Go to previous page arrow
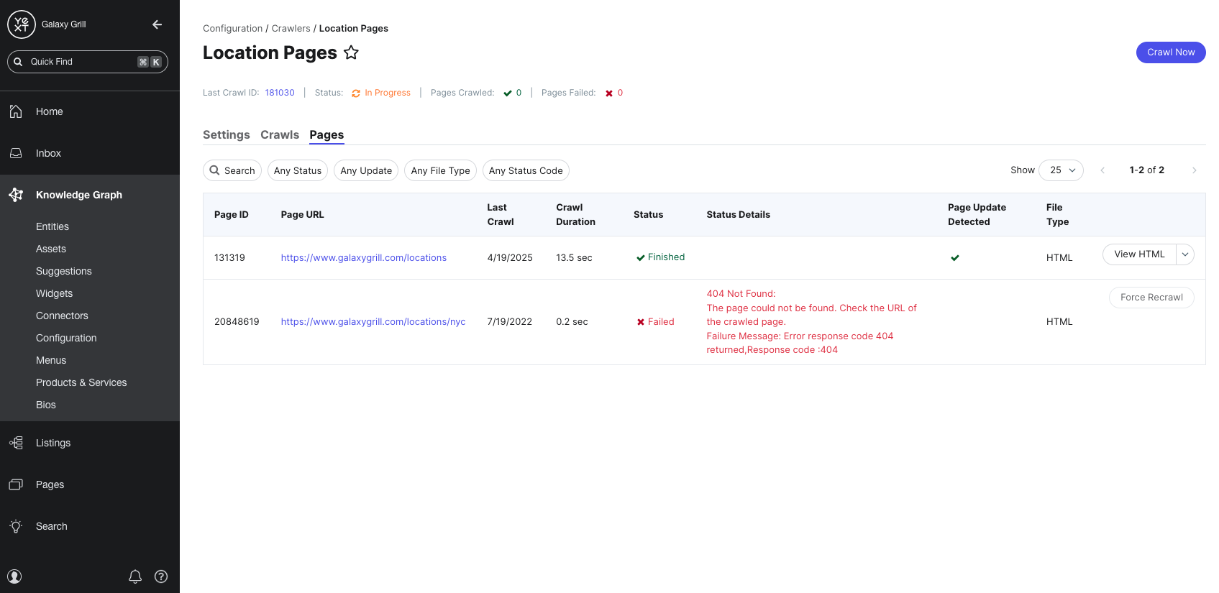This screenshot has width=1219, height=593. tap(1102, 170)
